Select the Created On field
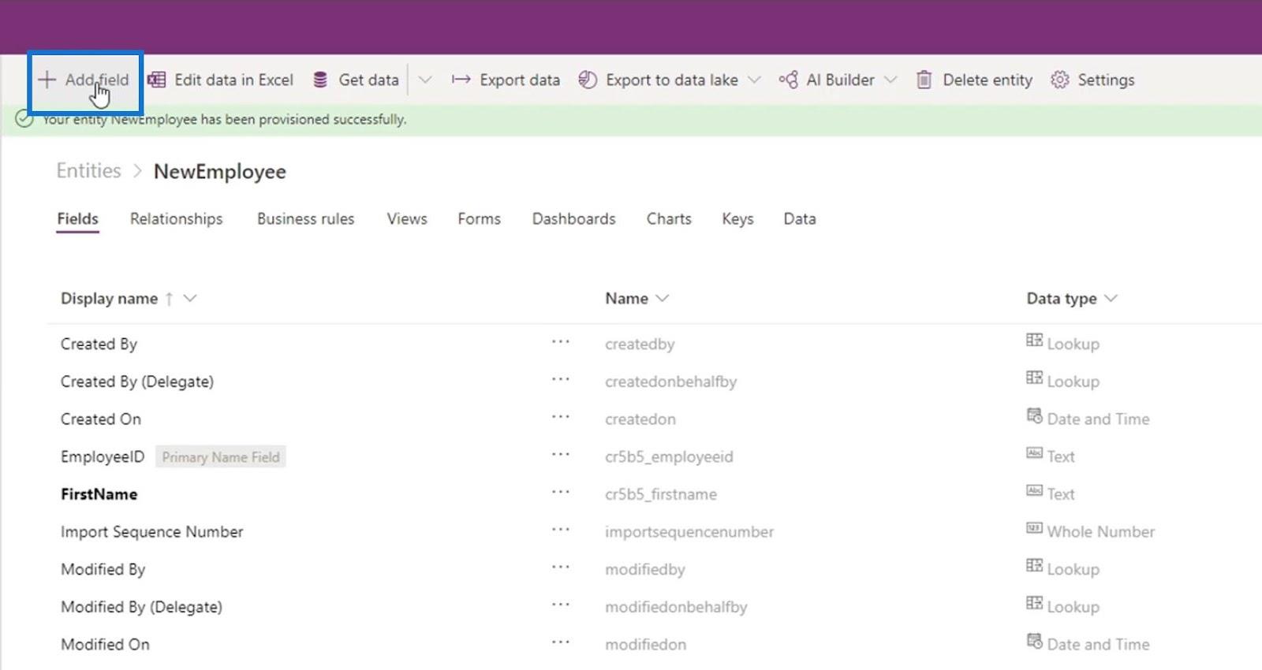The image size is (1262, 670). [101, 419]
